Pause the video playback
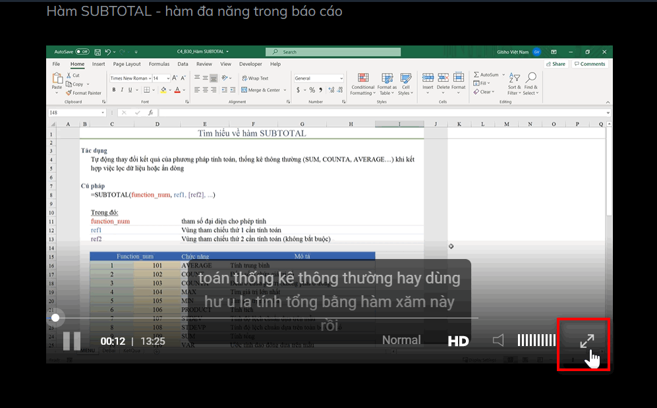Viewport: 657px width, 408px height. [x=72, y=341]
